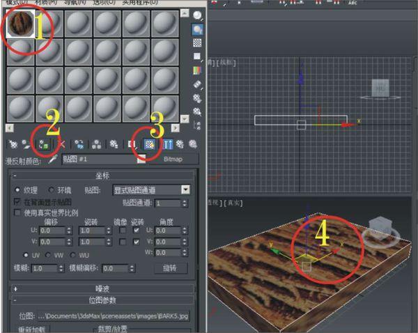Screen dimensions: 418x333
Task: Click the [真实] perspective viewport shading label
Action: (x=233, y=203)
